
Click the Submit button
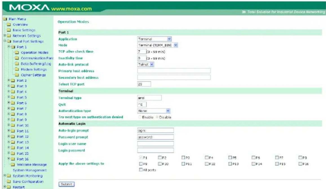tap(66, 184)
